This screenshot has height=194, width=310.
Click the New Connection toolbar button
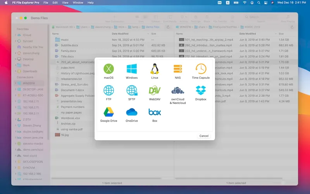(x=114, y=19)
